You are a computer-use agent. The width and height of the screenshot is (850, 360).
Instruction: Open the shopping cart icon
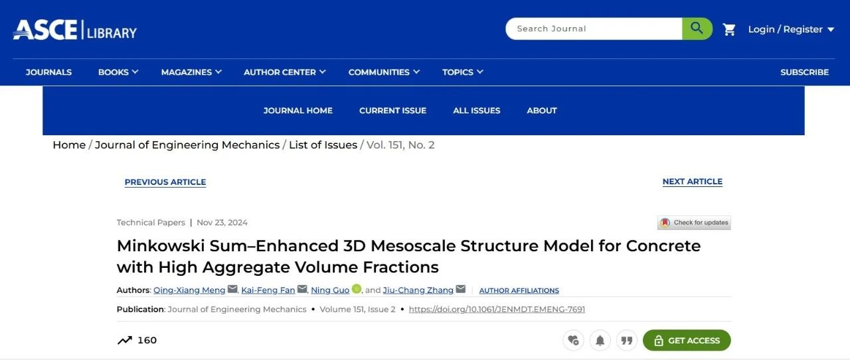[x=729, y=29]
